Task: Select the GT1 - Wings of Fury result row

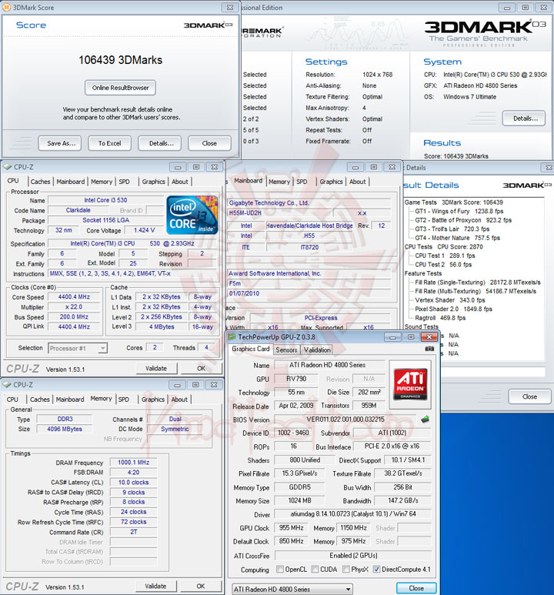Action: point(459,212)
